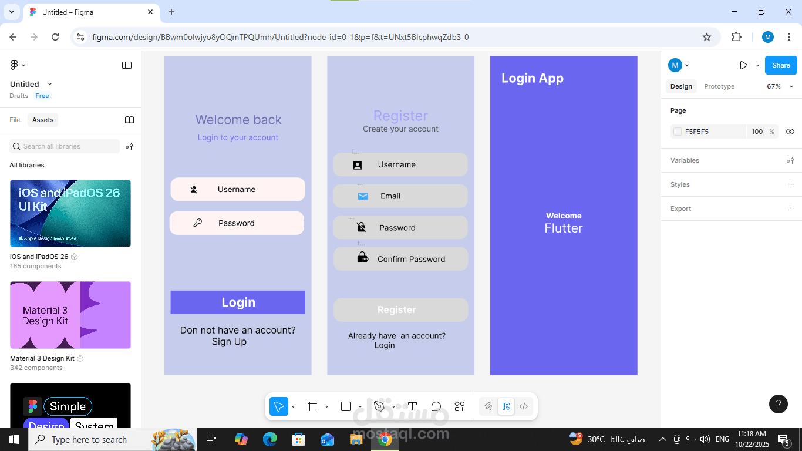802x451 pixels.
Task: Reload the browser page
Action: [55, 37]
